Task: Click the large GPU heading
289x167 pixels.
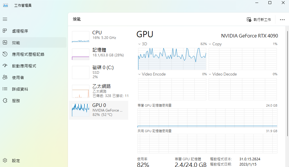Action: 145,34
